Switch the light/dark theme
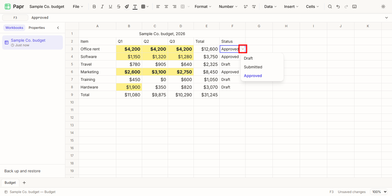 [x=383, y=7]
